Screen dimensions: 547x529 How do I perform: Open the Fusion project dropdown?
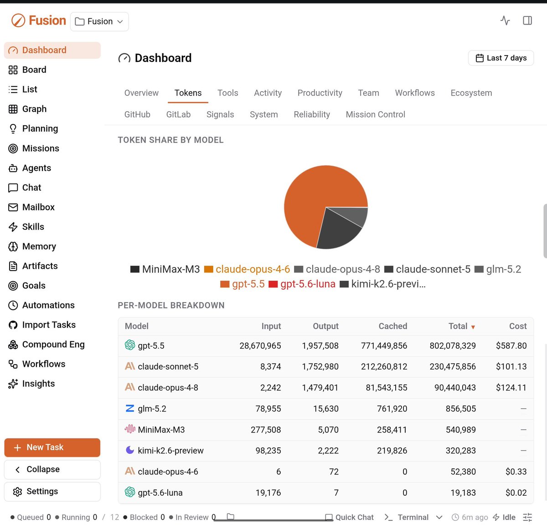coord(99,21)
